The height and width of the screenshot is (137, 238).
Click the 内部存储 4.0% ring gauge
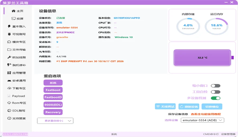pos(188,26)
